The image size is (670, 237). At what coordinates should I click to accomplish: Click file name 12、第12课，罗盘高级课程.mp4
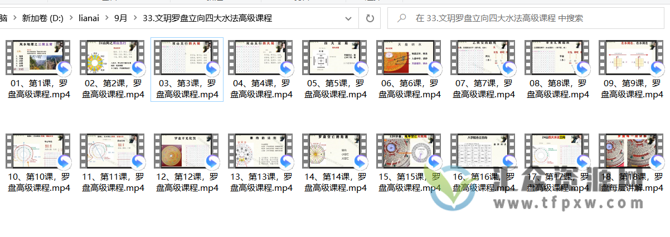tap(187, 182)
